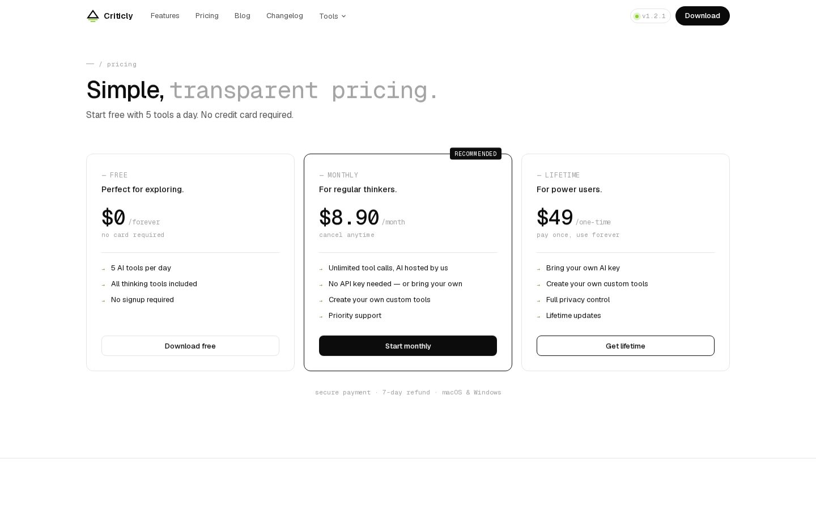Click 'Bring your own AI key' text

point(583,268)
